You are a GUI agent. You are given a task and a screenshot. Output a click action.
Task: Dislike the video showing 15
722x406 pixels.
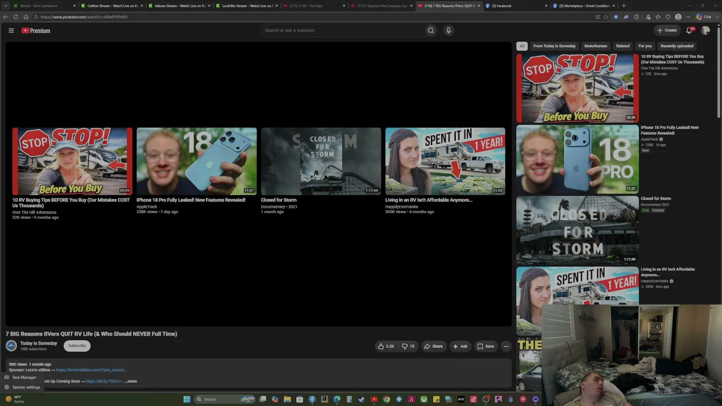point(408,346)
